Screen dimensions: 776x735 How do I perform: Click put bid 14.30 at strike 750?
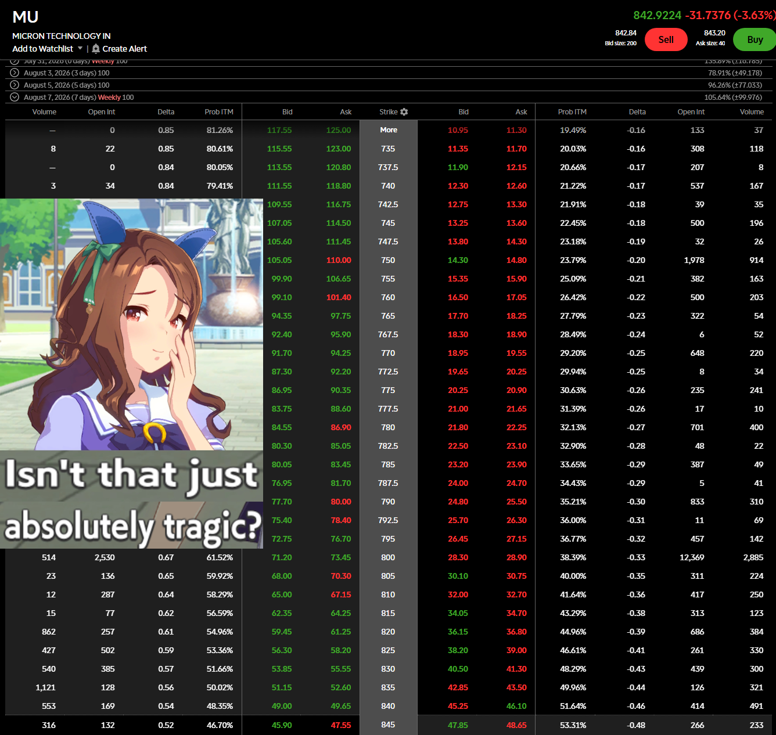458,260
